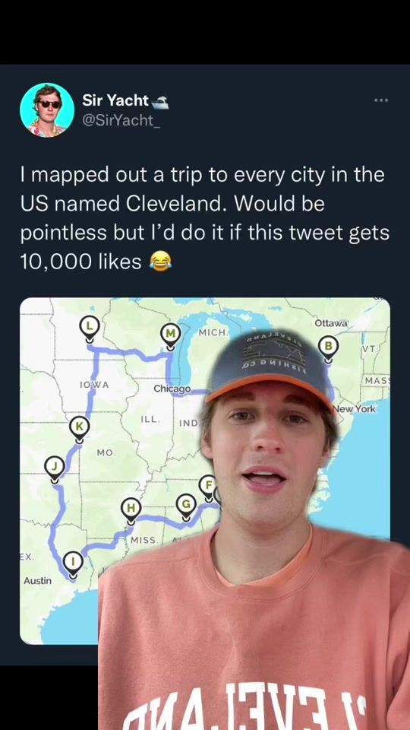Select map pin B near Ottawa
Viewport: 410px width, 730px height.
click(328, 348)
